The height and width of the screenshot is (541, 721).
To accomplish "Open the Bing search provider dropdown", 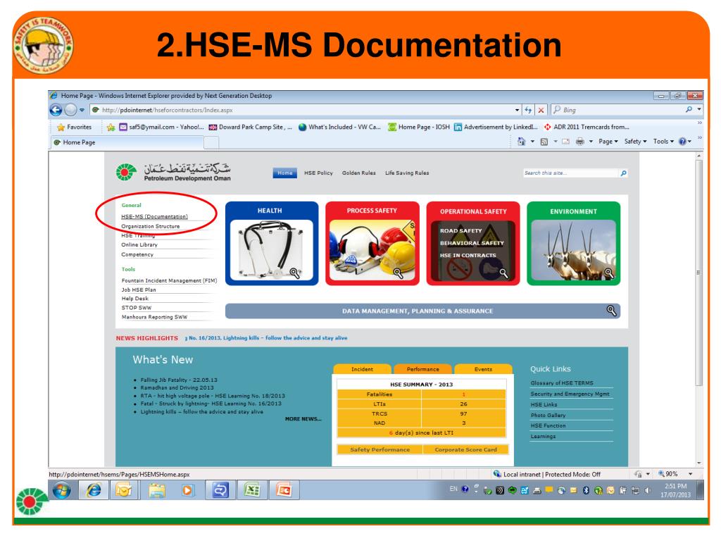I will tap(699, 109).
